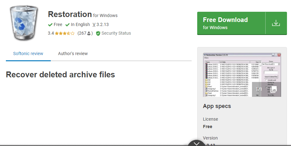This screenshot has height=146, width=291.
Task: Click the user votes person icon
Action: [89, 33]
